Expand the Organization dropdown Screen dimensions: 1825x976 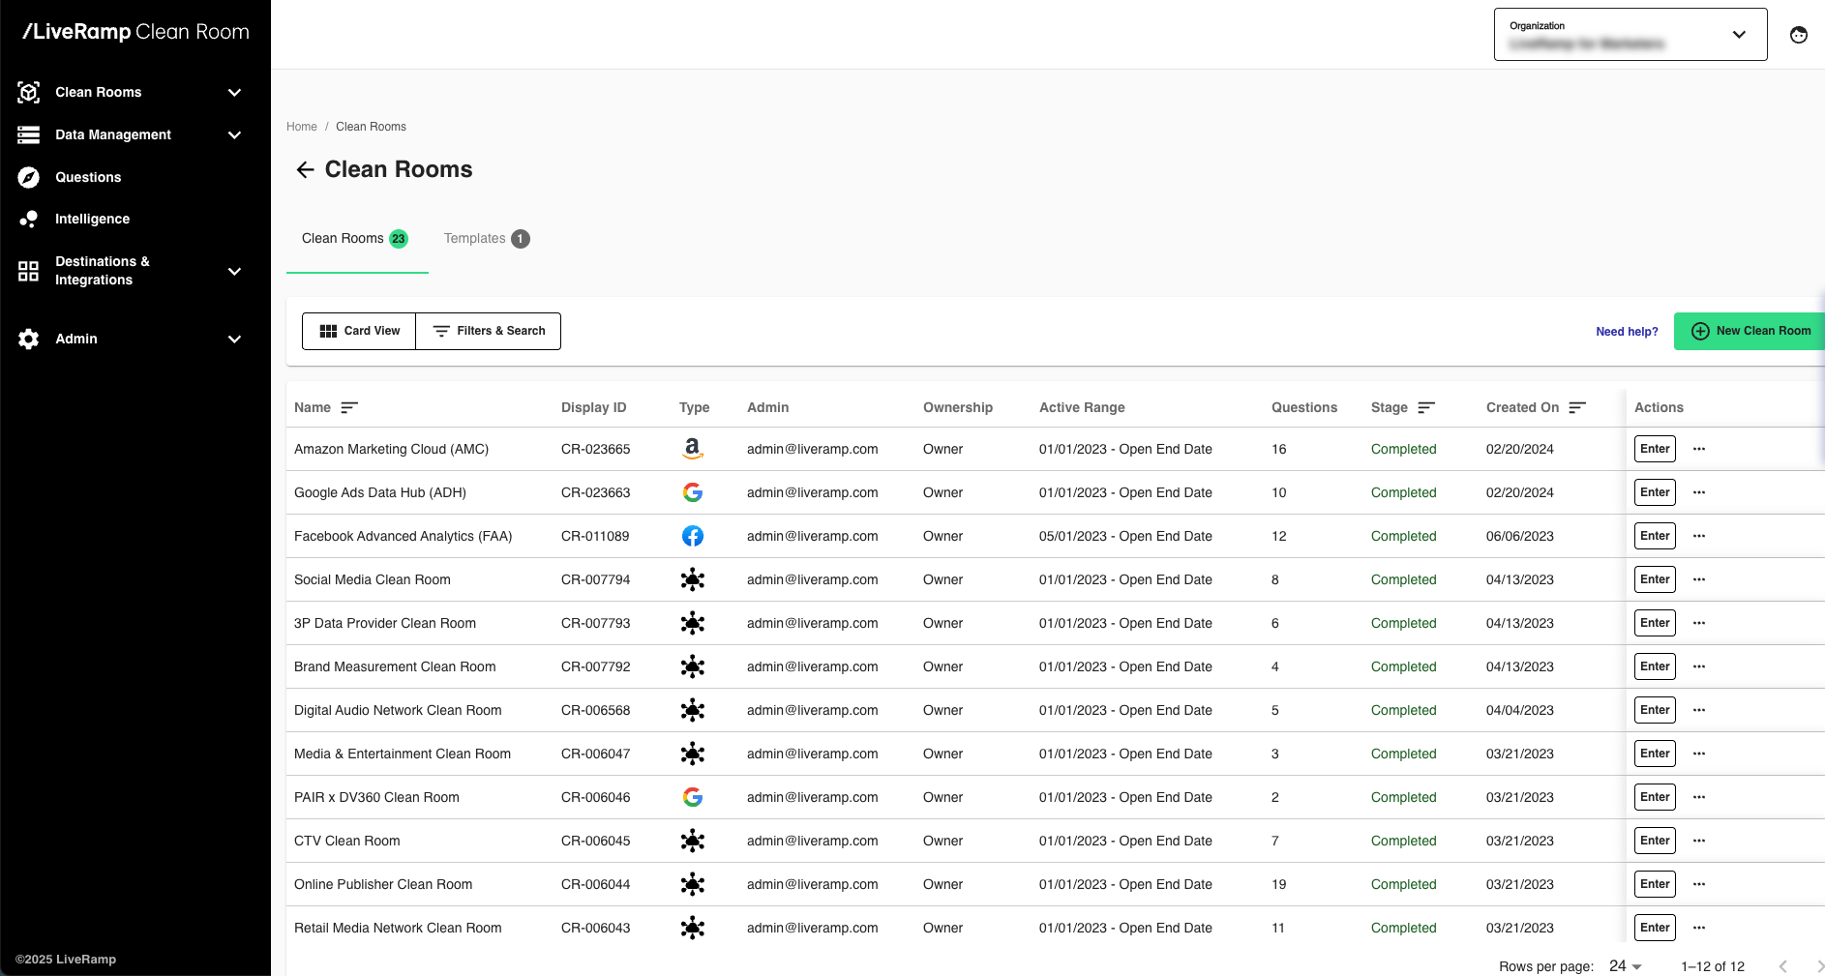[1738, 34]
